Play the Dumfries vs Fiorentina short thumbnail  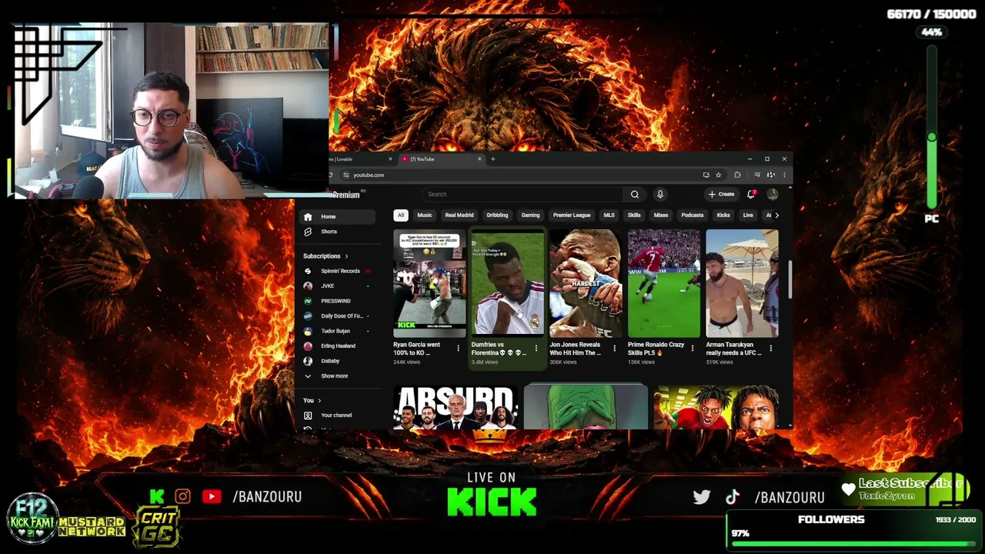click(x=507, y=283)
